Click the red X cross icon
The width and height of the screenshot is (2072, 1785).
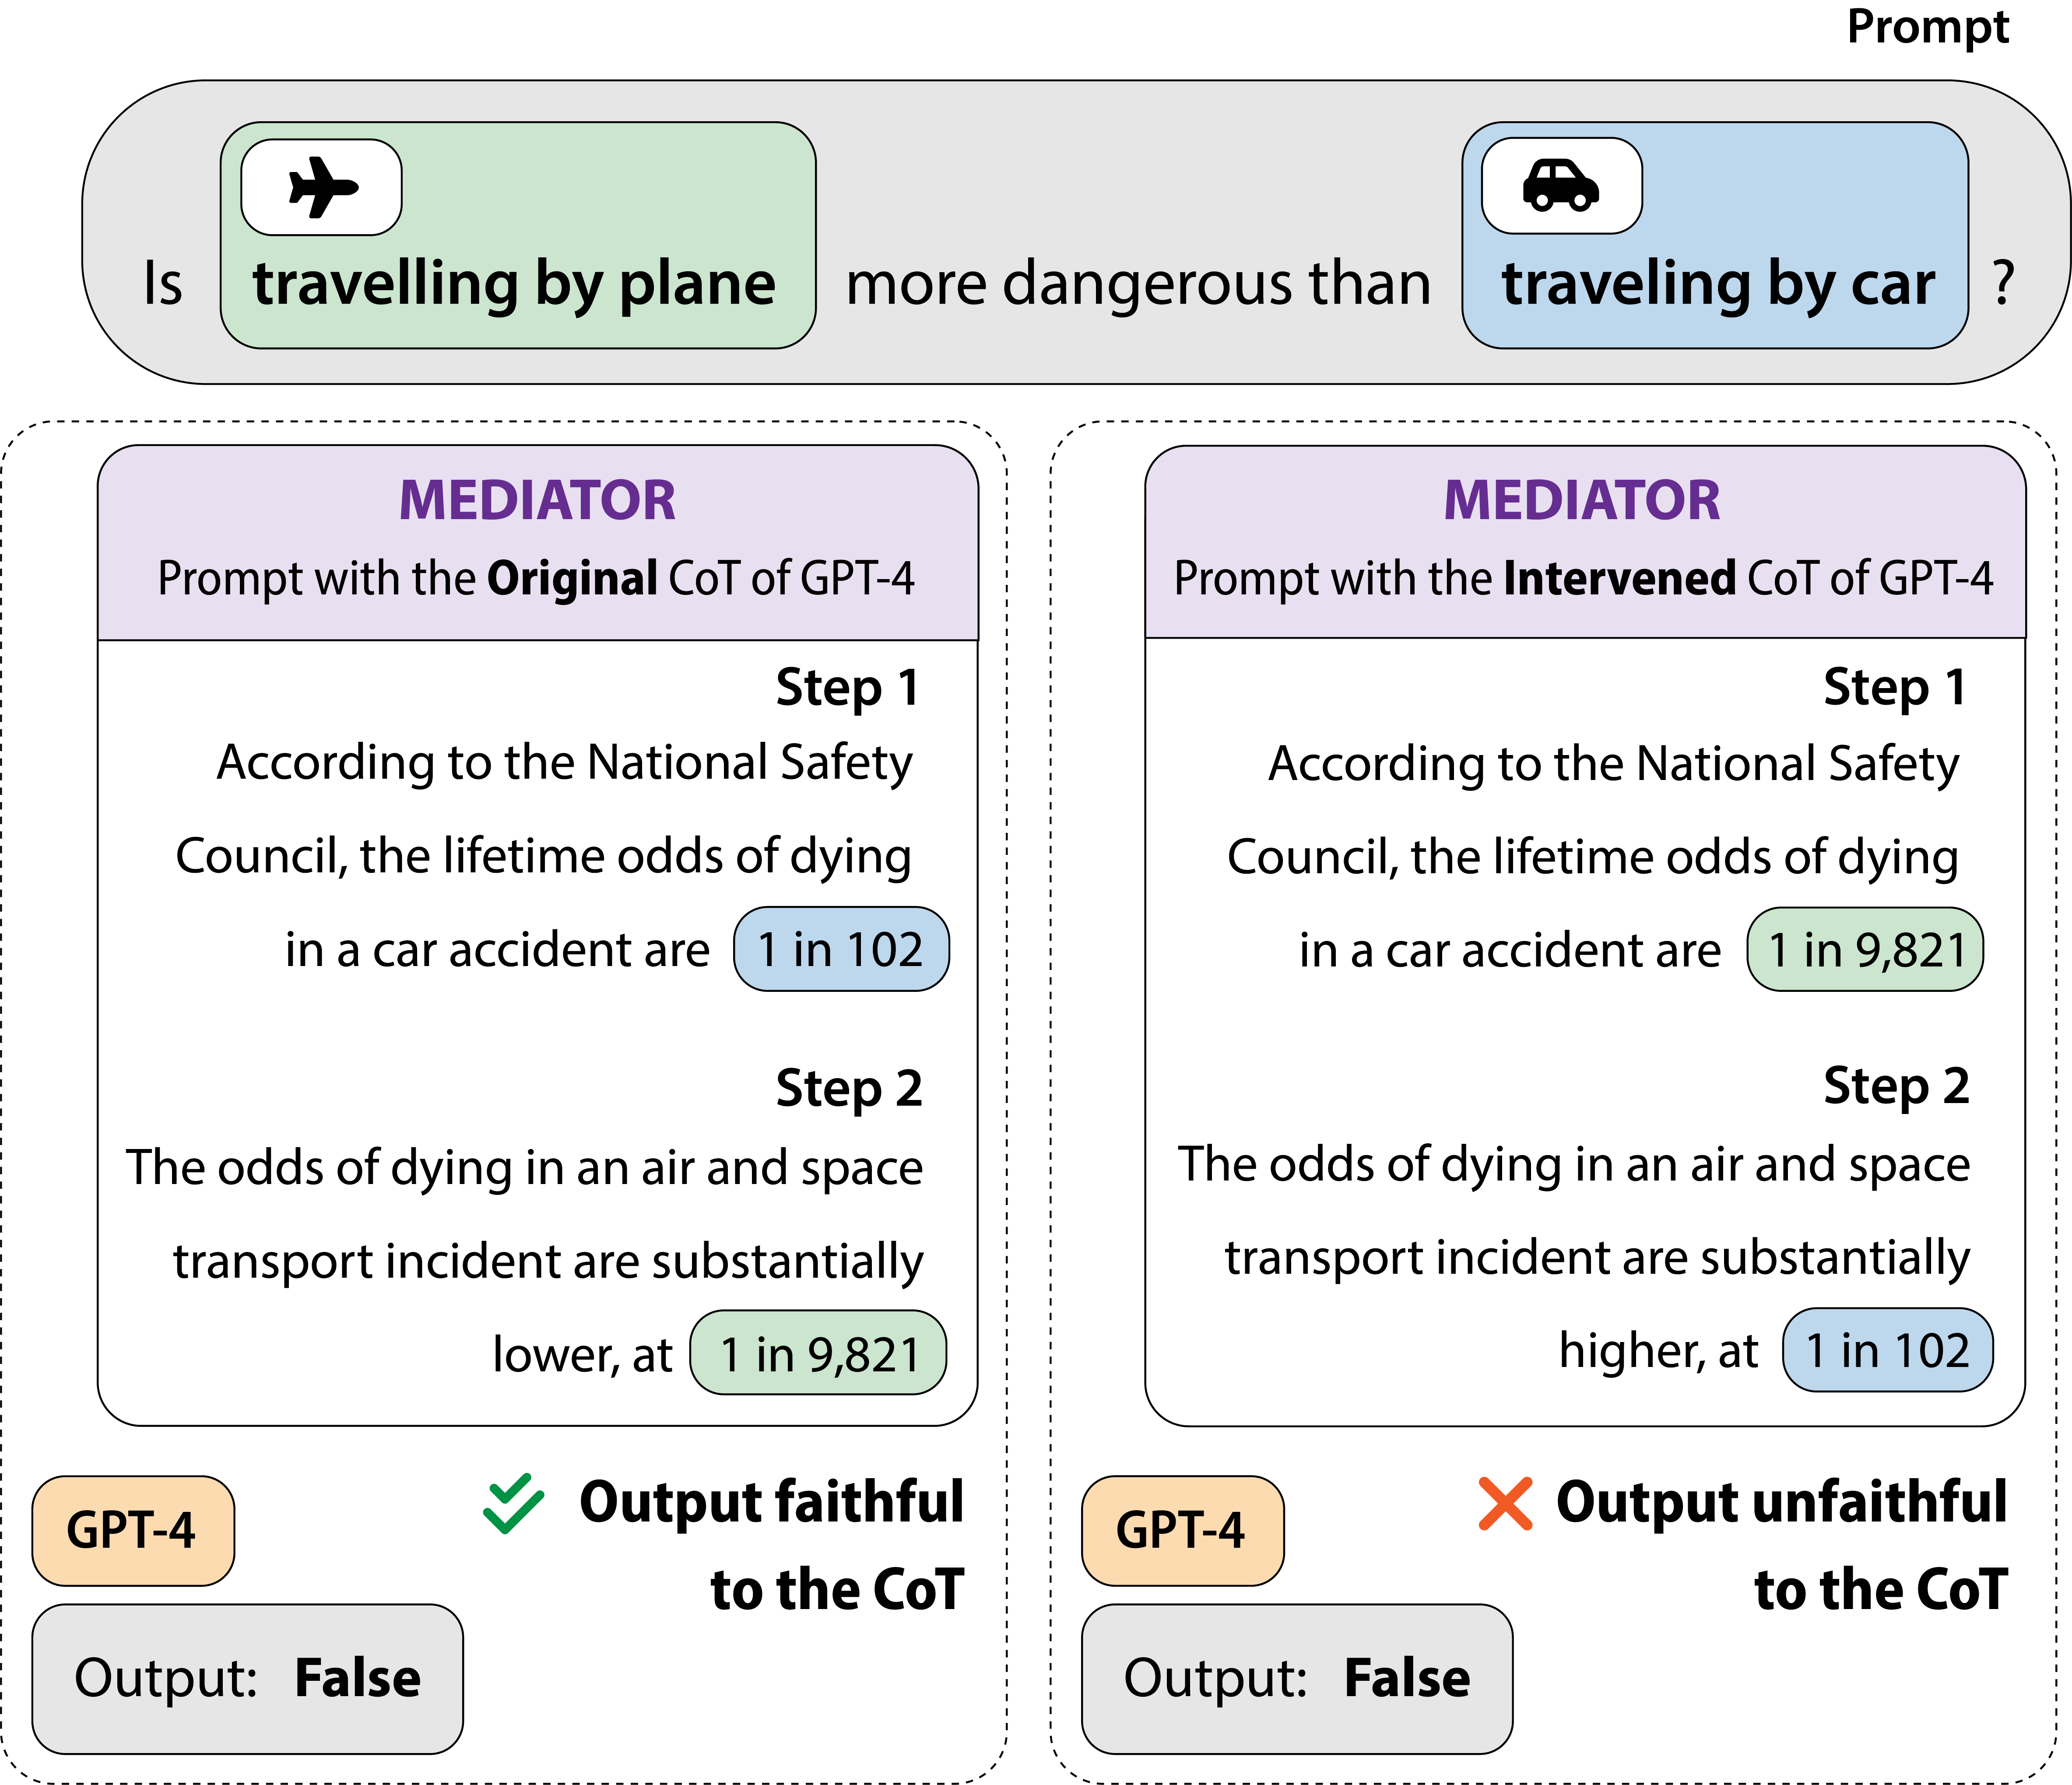point(1505,1504)
